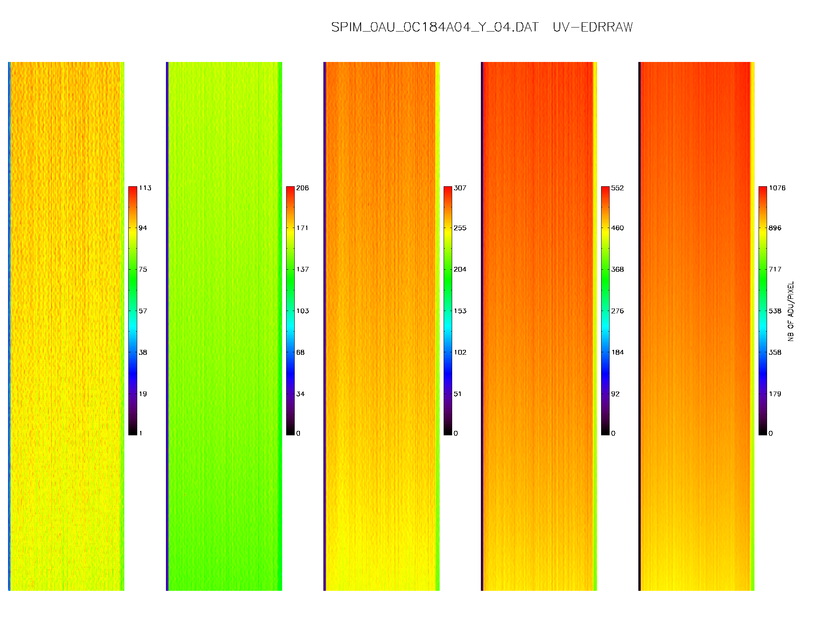Click the green second image panel

(x=224, y=326)
